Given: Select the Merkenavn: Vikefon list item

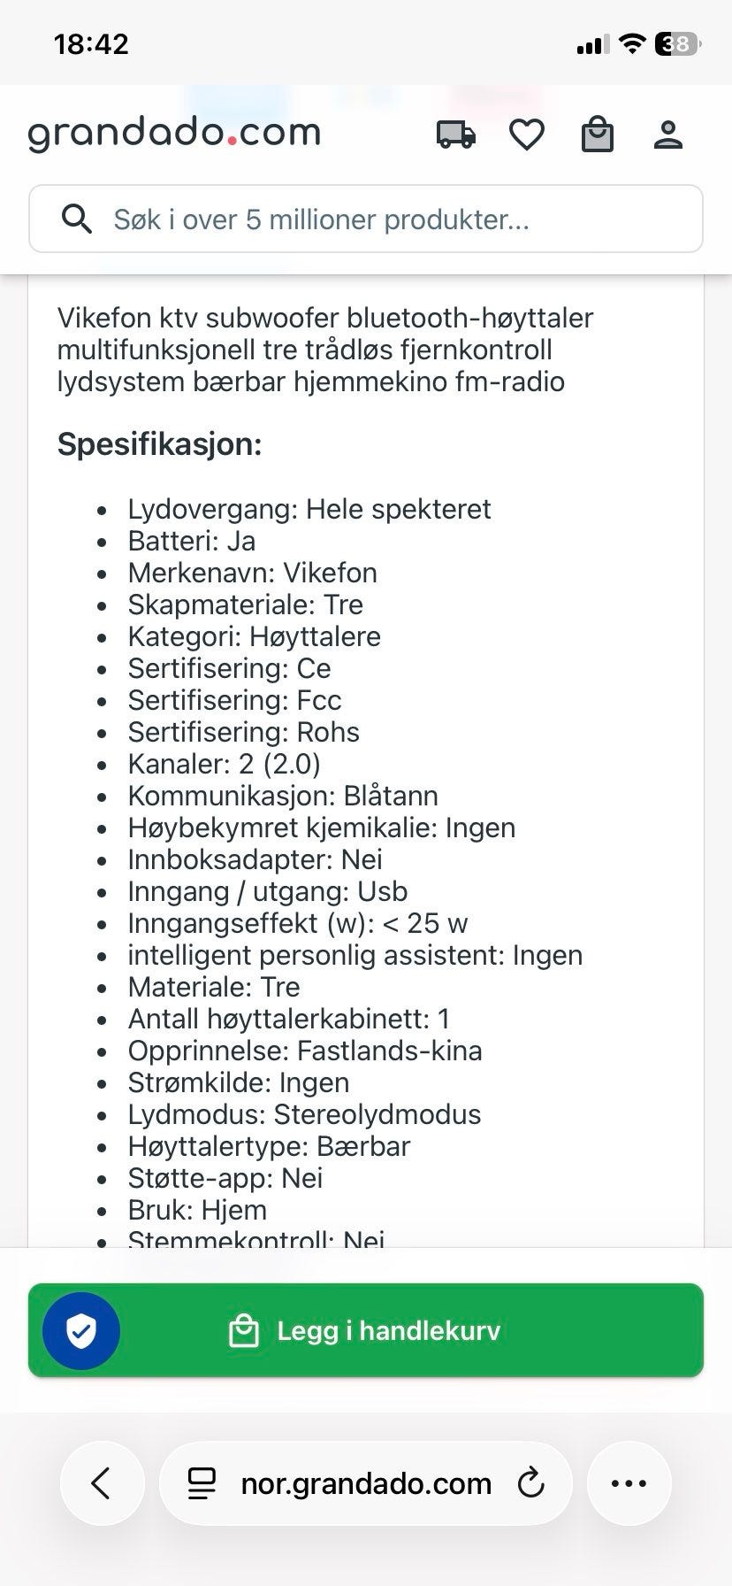Looking at the screenshot, I should pos(252,573).
